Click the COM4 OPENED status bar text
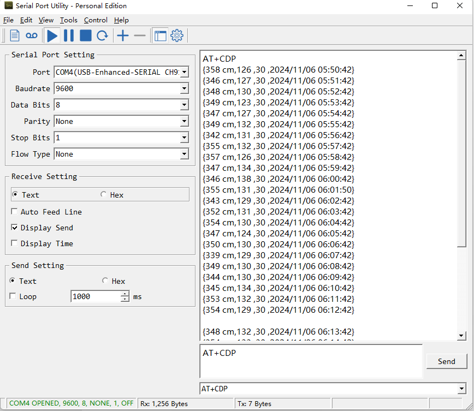 point(71,403)
